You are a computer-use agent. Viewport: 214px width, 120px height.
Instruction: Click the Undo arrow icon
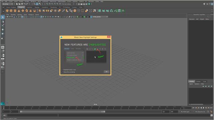tap(24, 4)
